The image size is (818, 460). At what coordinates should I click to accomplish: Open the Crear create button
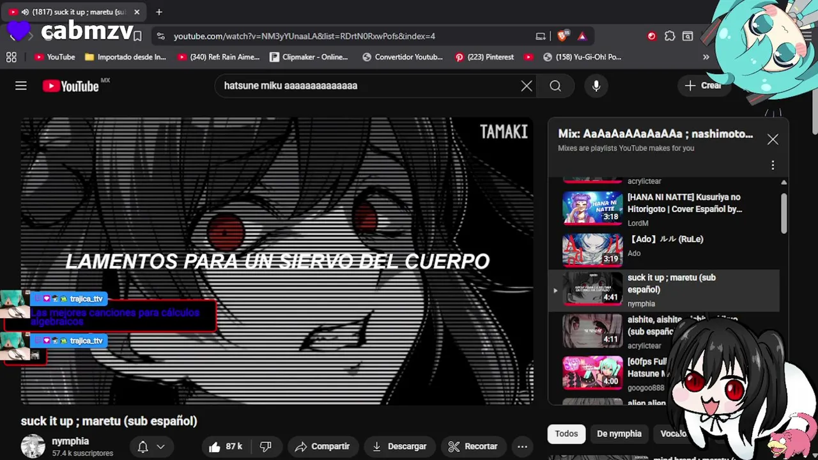(704, 86)
